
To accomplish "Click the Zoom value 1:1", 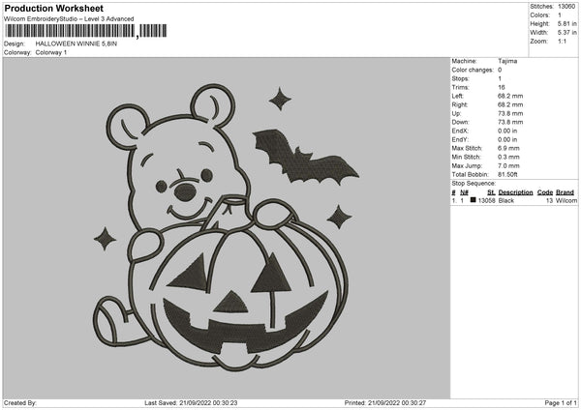I will click(x=562, y=41).
